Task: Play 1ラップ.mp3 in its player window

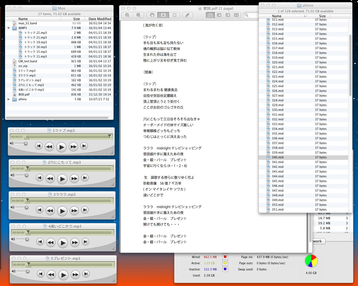Action: click(61, 147)
